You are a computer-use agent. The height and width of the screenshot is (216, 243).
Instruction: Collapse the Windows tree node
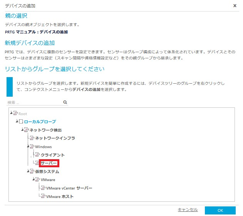pos(28,146)
